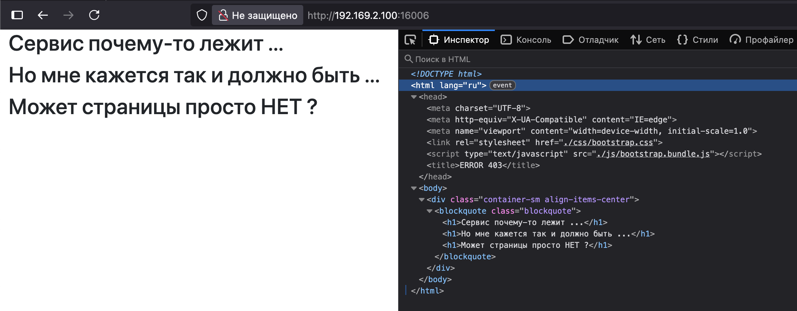Screen dimensions: 797x311
Task: Follow the ./js/bootstrap.bundle.js link
Action: (653, 154)
